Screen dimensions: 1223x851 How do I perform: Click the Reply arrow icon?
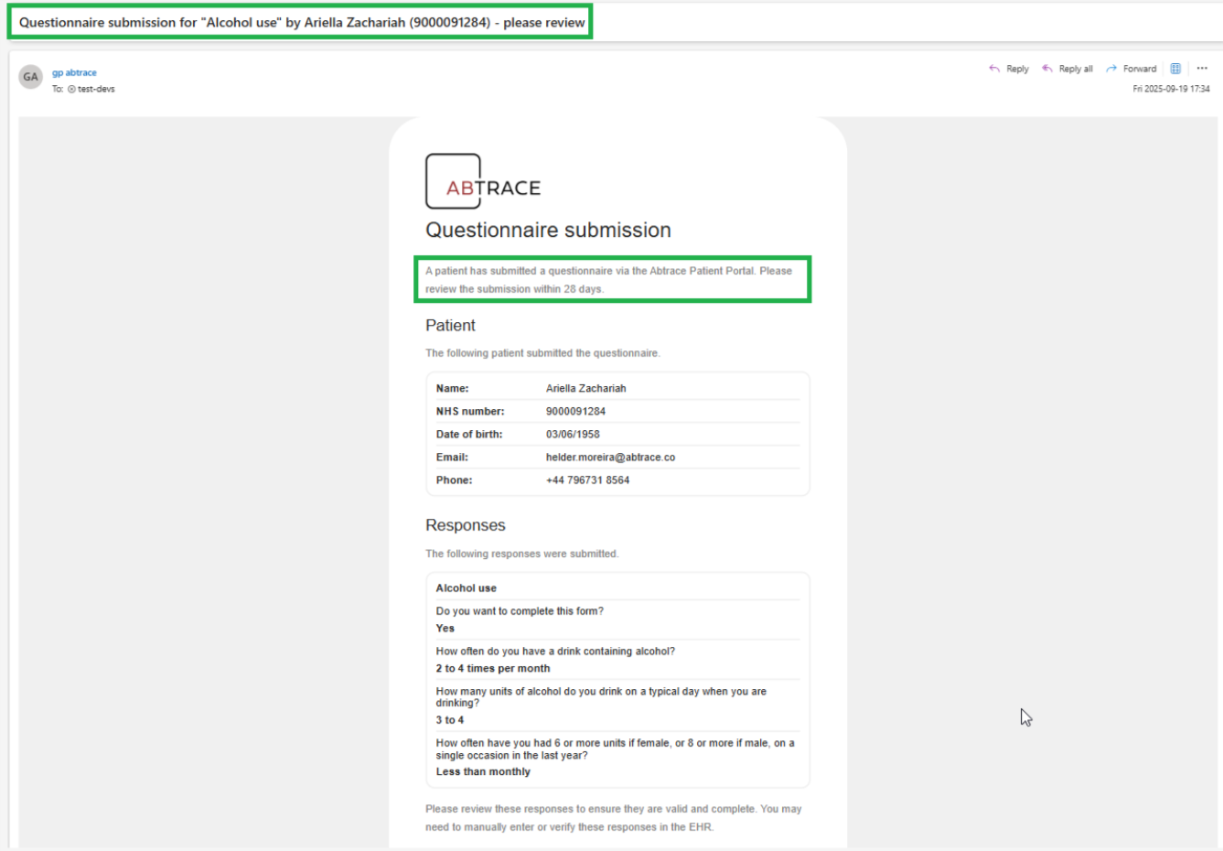coord(994,68)
